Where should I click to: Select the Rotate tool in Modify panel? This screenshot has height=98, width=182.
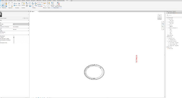(x=33, y=6)
